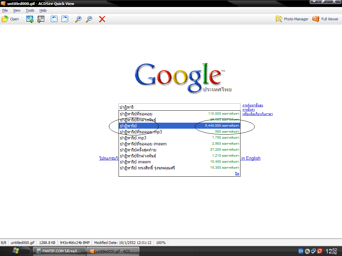
Task: Open preferences link การตั้งค่า
Action: coord(248,109)
